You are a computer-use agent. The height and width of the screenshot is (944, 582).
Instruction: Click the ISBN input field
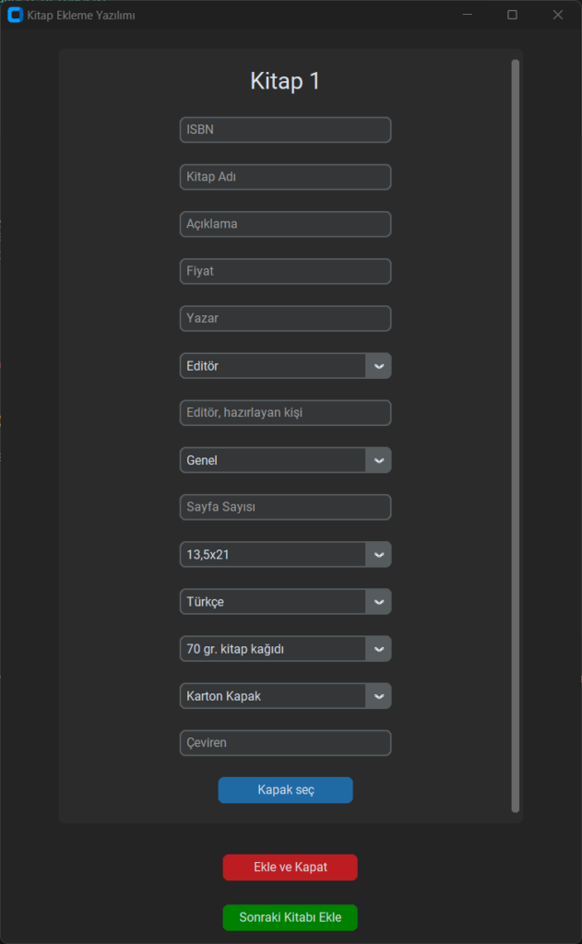pos(285,130)
